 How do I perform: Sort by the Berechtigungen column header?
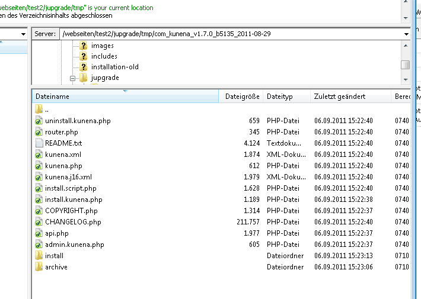coord(402,97)
